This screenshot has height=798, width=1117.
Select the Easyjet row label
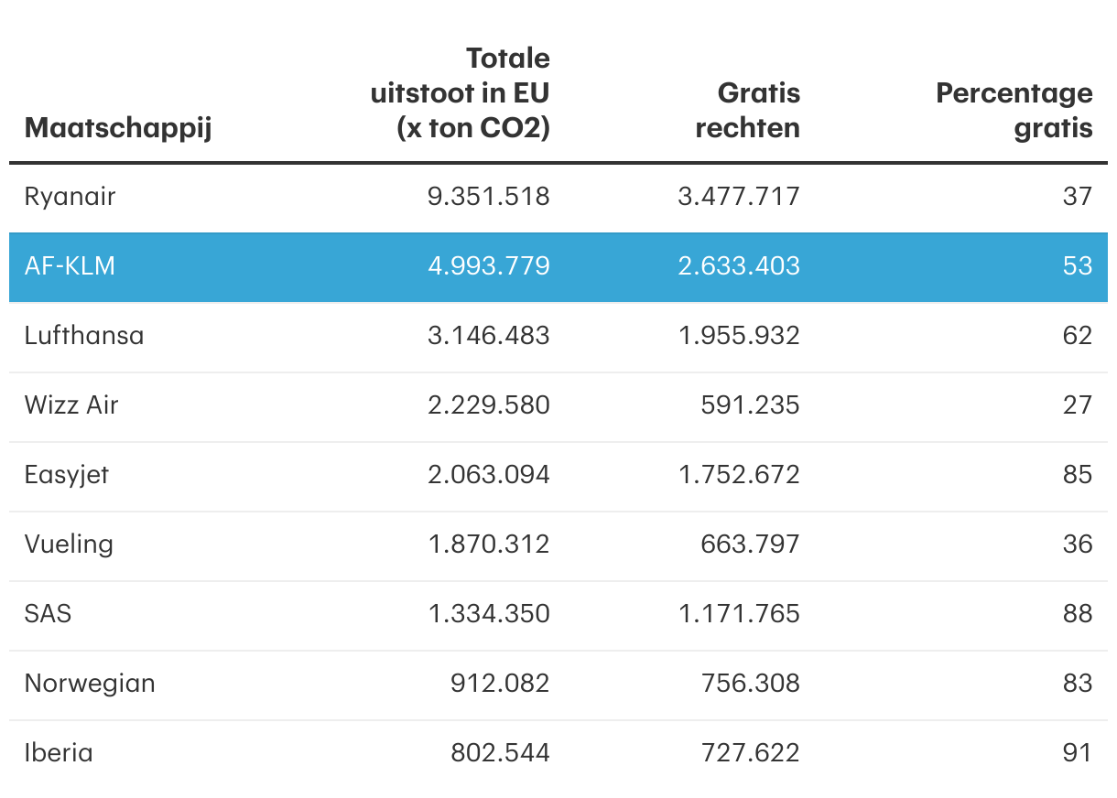point(67,474)
